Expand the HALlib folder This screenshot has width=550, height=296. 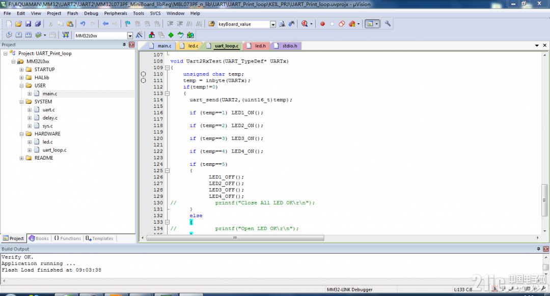pyautogui.click(x=21, y=77)
